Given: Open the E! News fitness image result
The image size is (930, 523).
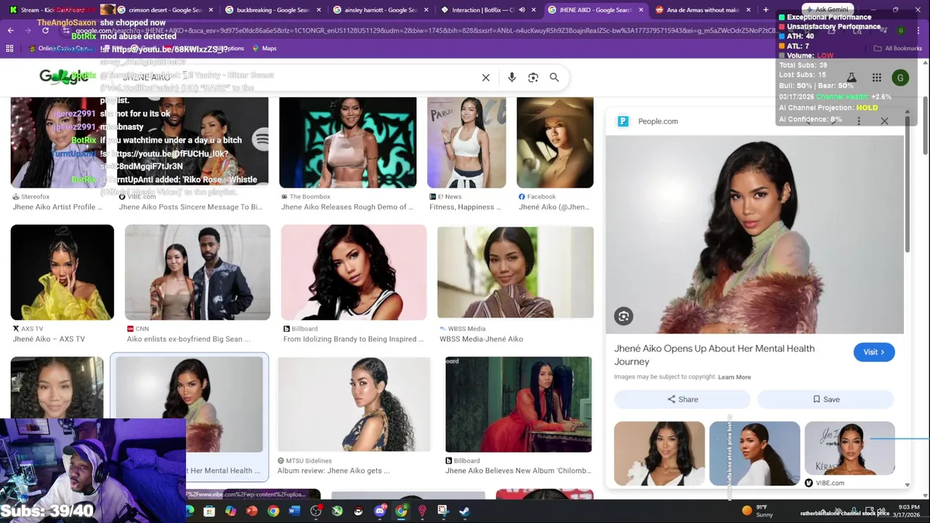Looking at the screenshot, I should click(x=466, y=143).
